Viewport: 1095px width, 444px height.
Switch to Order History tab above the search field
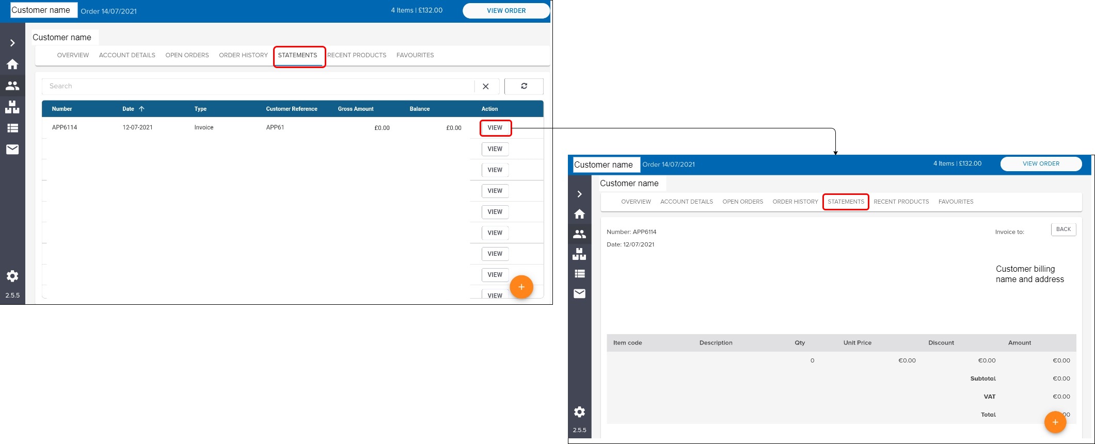coord(243,55)
